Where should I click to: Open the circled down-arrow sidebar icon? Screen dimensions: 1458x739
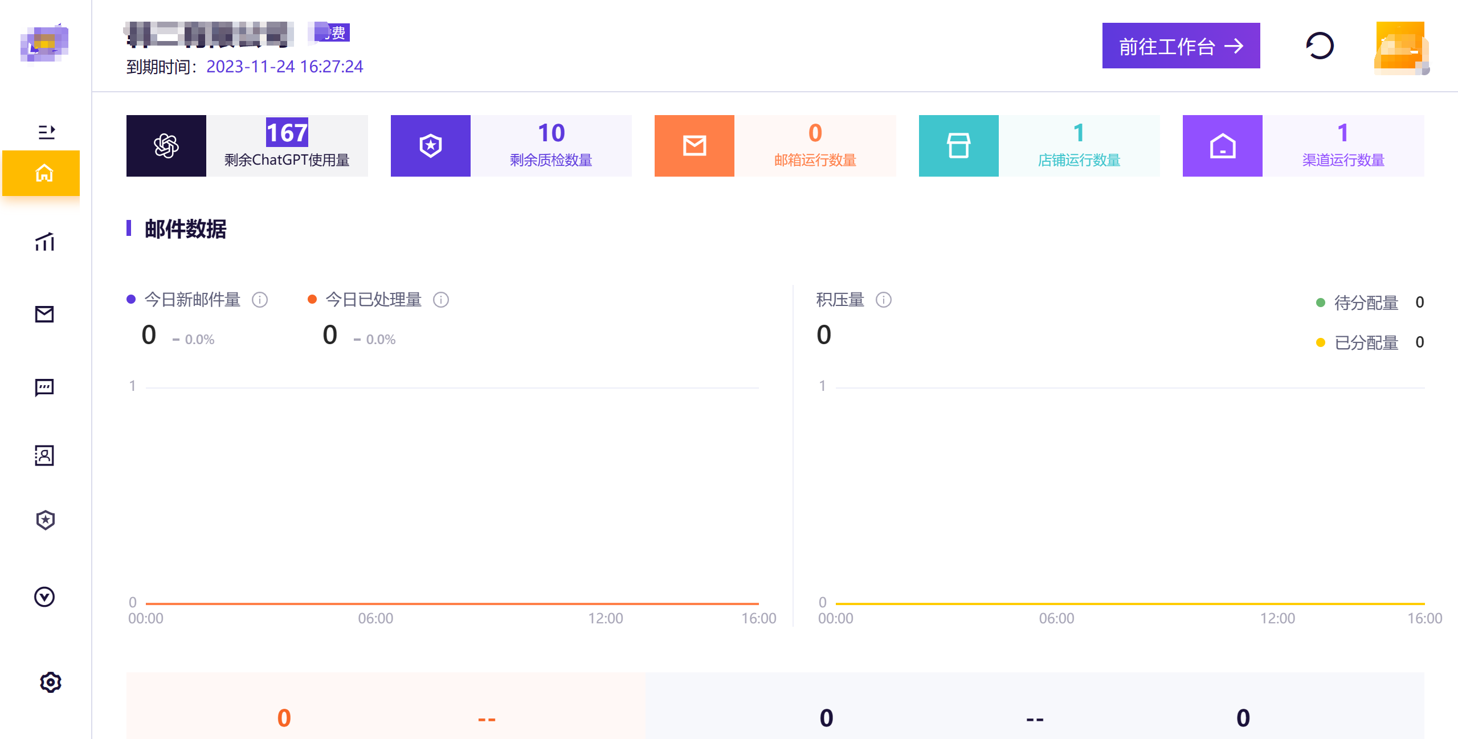click(x=44, y=597)
